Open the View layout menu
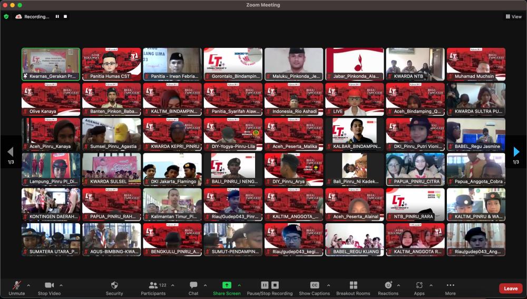Image resolution: width=527 pixels, height=299 pixels. click(513, 16)
